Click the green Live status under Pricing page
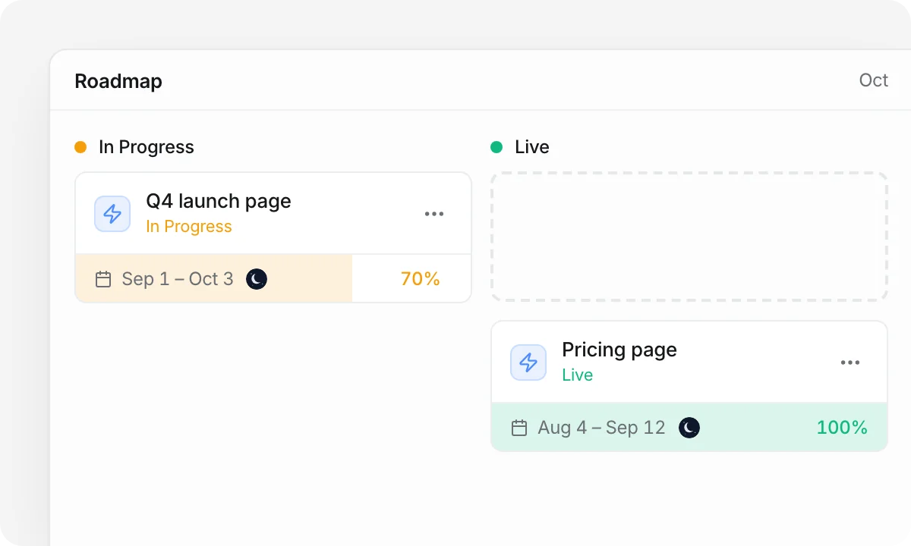This screenshot has width=911, height=546. 577,375
